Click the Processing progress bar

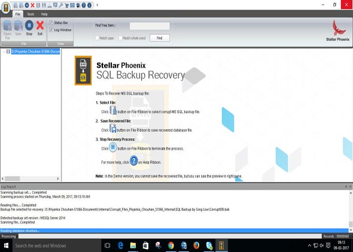coord(170,236)
